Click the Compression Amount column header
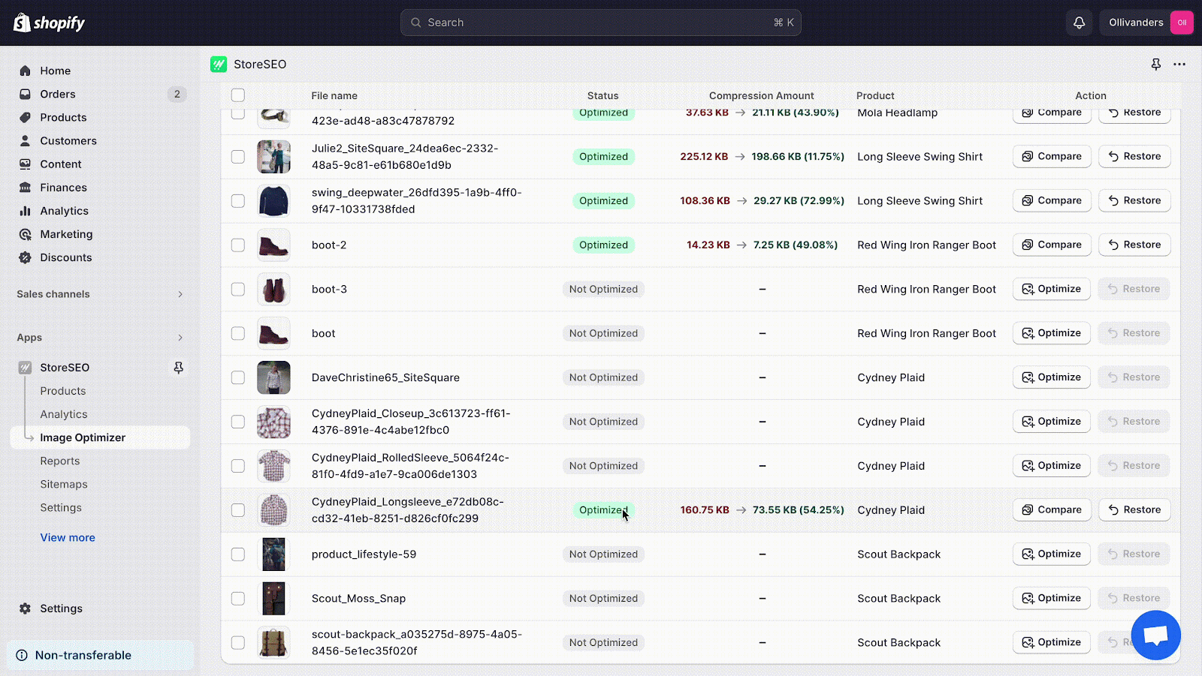The width and height of the screenshot is (1202, 676). point(761,95)
